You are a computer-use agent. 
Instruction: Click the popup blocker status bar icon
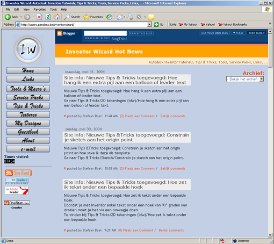[x=222, y=241]
